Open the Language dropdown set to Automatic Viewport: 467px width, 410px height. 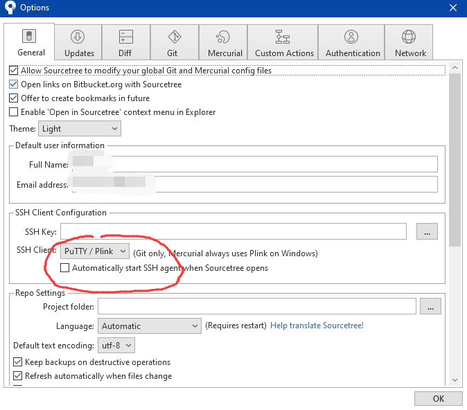[x=150, y=326]
